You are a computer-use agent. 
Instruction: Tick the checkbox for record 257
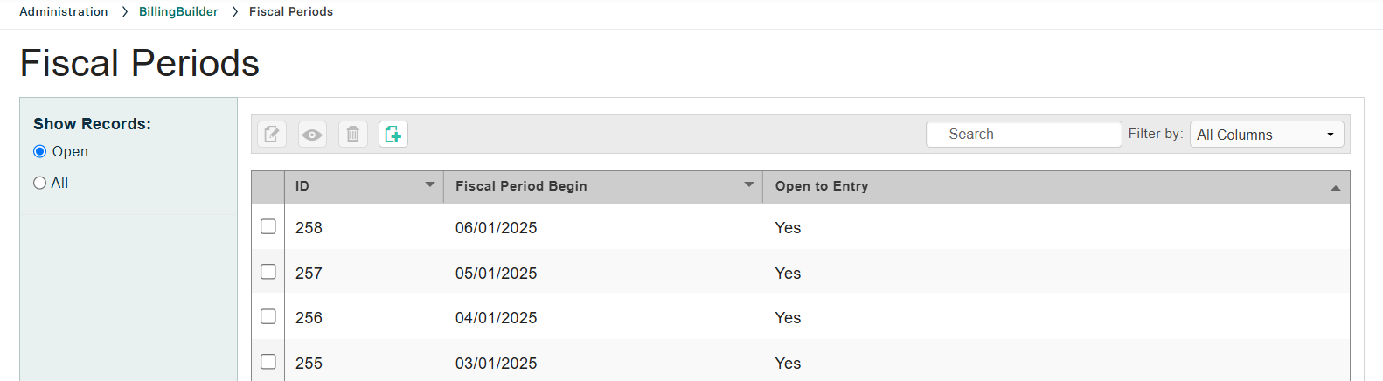coord(268,272)
